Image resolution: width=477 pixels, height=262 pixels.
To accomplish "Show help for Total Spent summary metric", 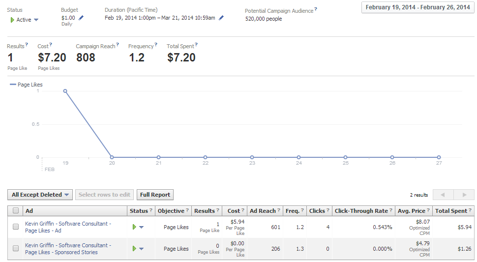I will tap(196, 45).
